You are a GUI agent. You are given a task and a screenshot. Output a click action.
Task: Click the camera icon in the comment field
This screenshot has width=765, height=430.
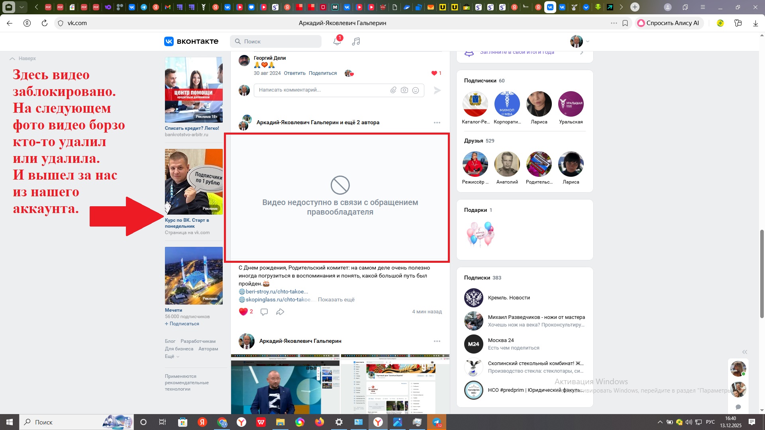click(x=404, y=90)
